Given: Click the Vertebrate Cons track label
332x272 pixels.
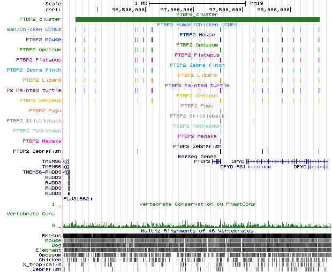Looking at the screenshot, I should click(x=31, y=214).
